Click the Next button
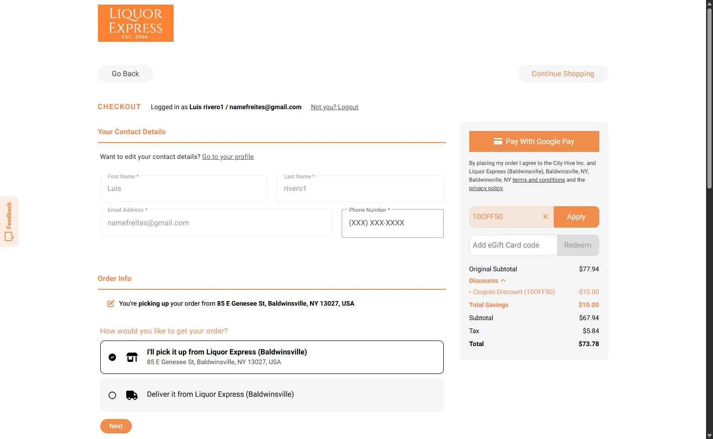Viewport: 713px width, 439px height. pos(116,426)
